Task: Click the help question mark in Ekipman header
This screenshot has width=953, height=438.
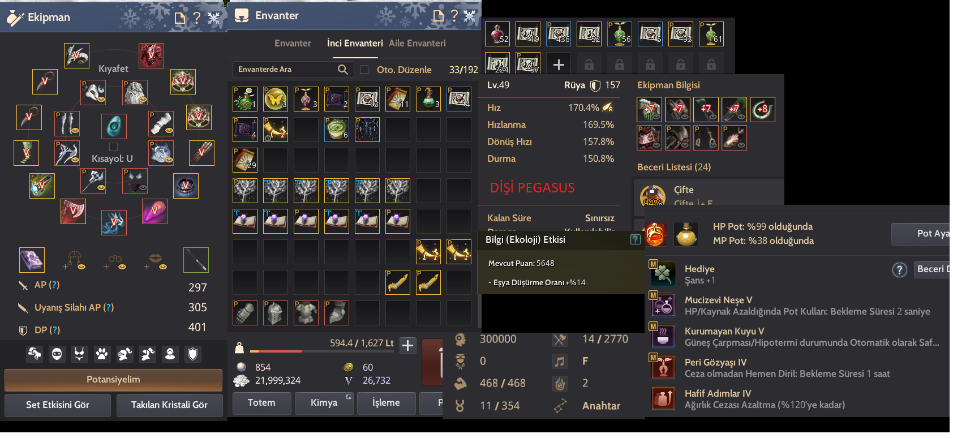Action: (197, 18)
